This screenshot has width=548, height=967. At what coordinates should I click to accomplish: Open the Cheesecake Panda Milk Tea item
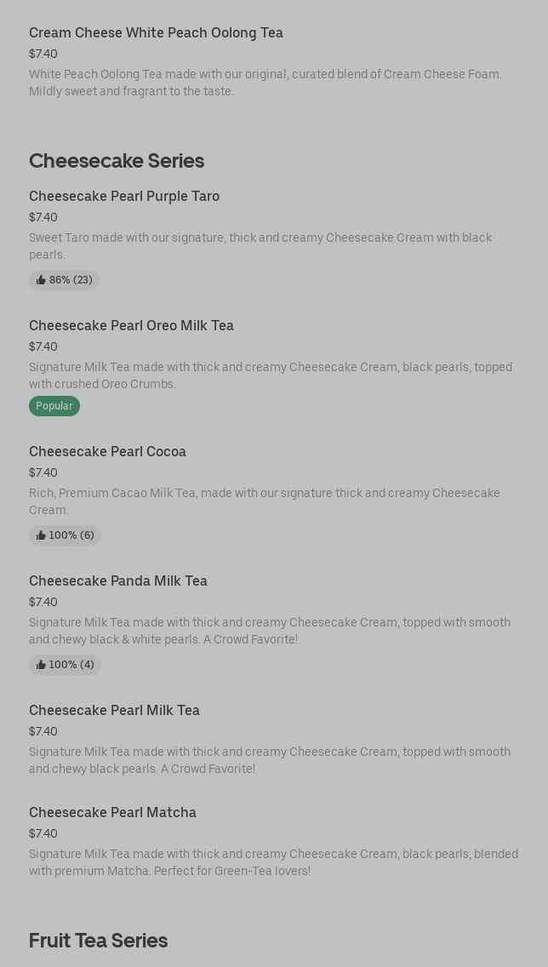tap(118, 581)
